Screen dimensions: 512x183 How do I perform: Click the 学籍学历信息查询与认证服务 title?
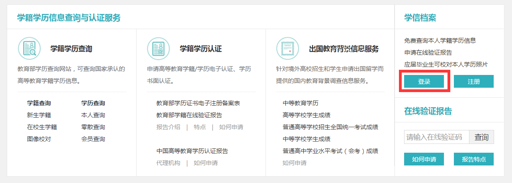(68, 18)
